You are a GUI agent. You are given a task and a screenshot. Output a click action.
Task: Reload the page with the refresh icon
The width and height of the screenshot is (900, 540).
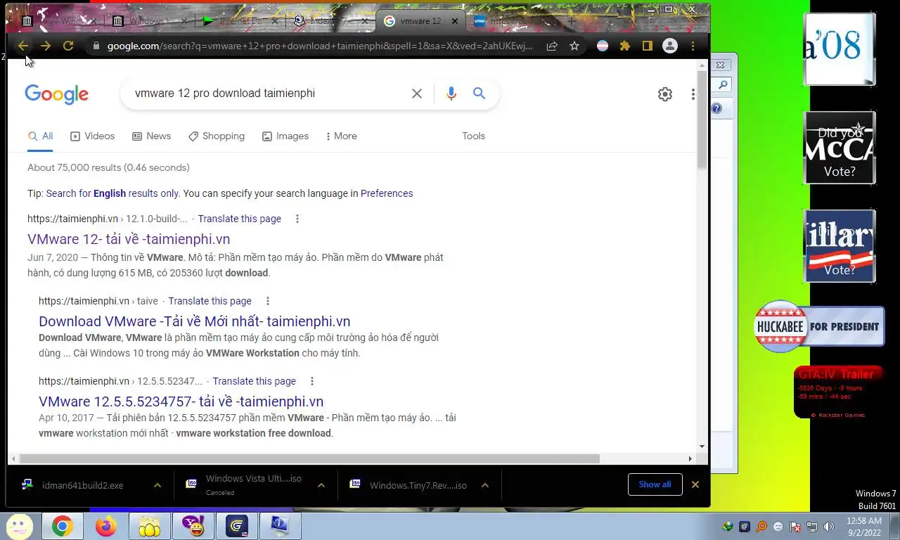pos(68,46)
